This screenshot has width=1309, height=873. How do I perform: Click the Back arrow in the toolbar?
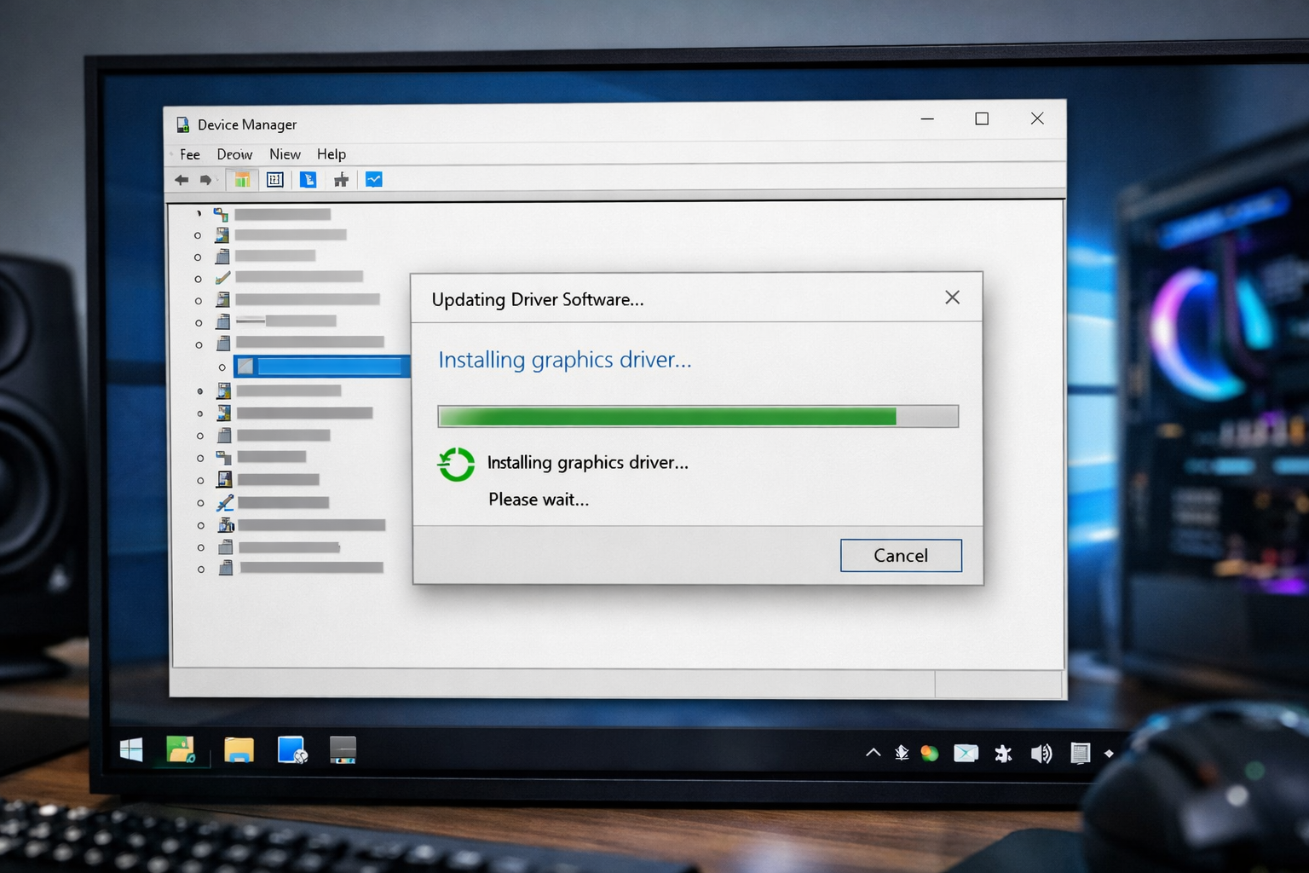tap(182, 180)
